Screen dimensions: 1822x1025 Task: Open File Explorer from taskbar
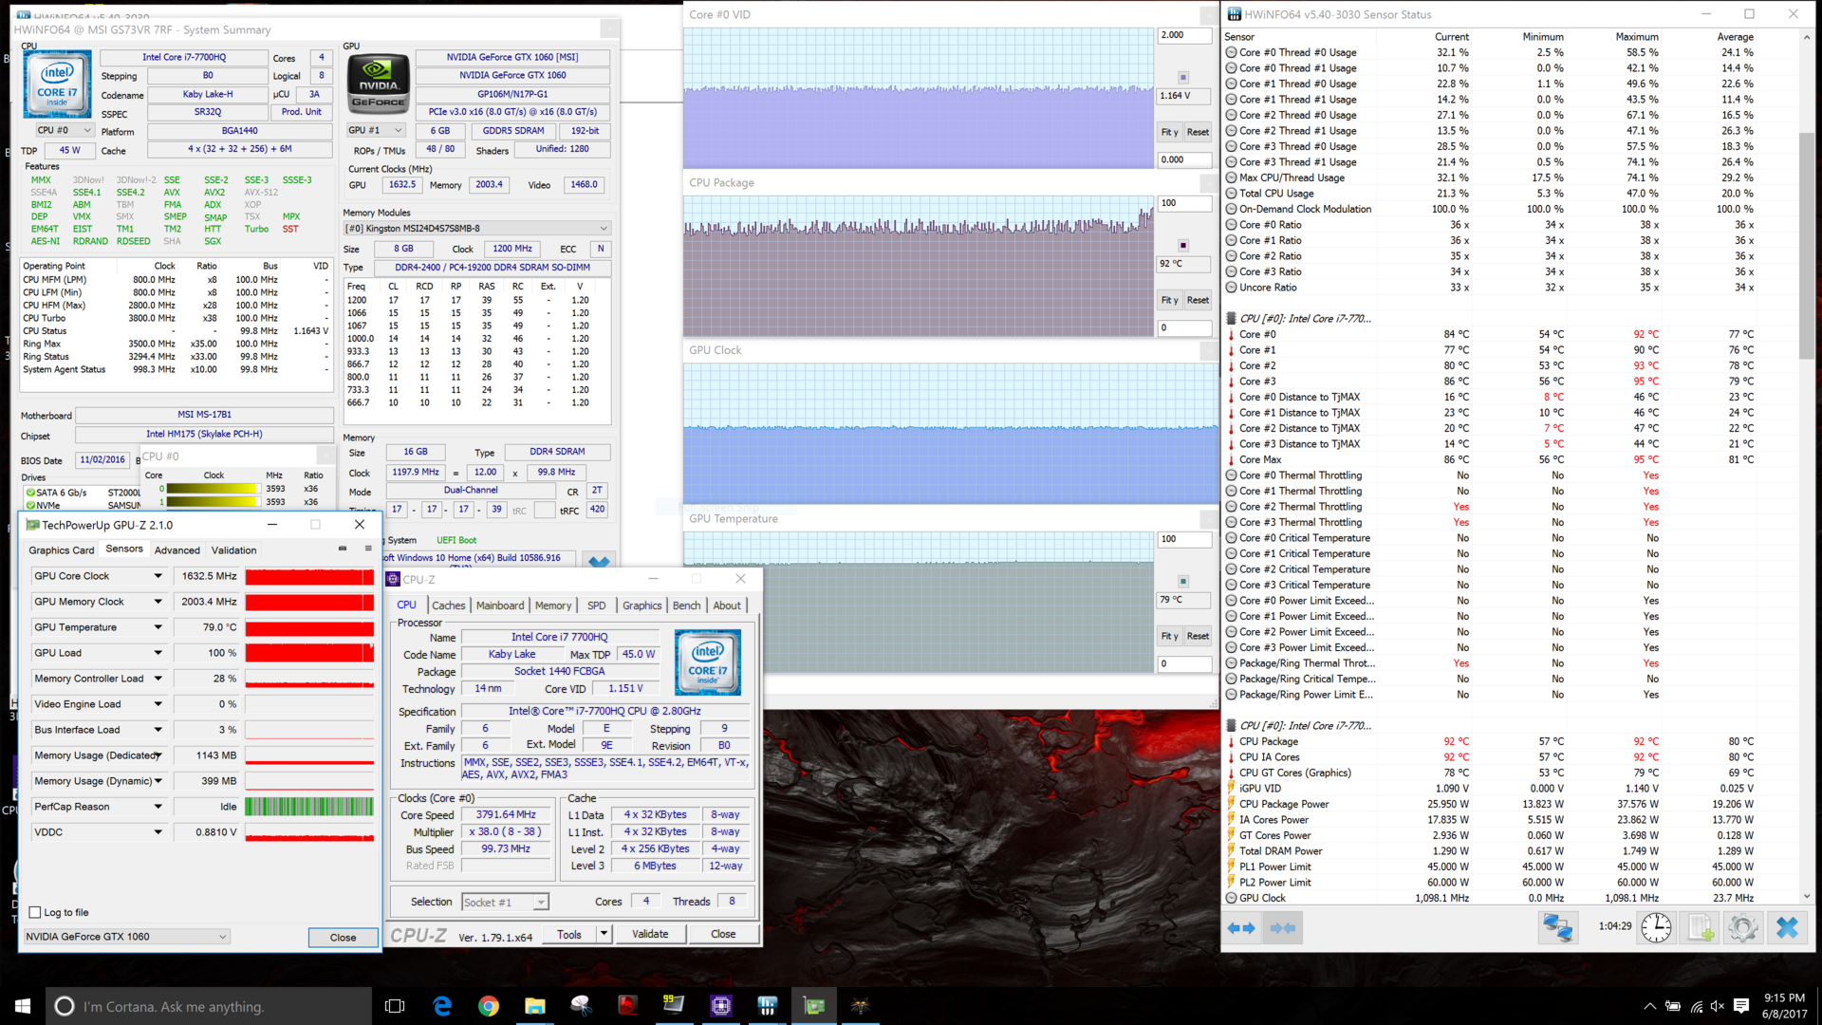(535, 1006)
